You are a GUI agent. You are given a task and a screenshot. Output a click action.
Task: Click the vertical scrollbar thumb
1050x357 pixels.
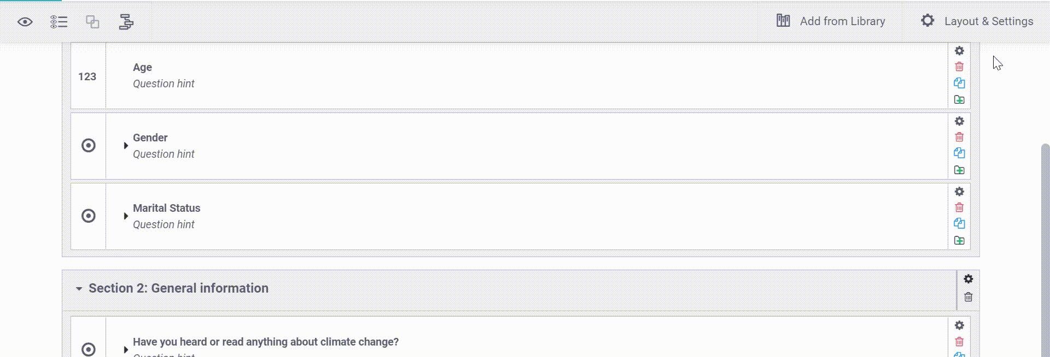[1045, 250]
